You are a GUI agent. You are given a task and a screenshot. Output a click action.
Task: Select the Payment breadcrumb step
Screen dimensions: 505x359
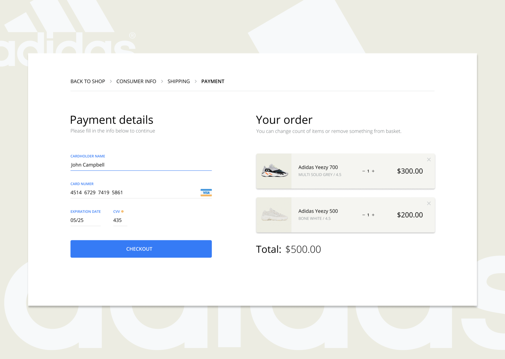pos(213,81)
